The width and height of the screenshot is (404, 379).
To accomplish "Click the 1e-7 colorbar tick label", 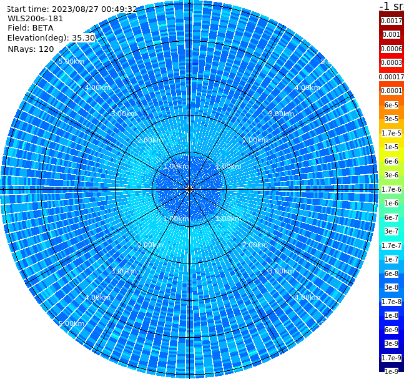I will point(392,259).
